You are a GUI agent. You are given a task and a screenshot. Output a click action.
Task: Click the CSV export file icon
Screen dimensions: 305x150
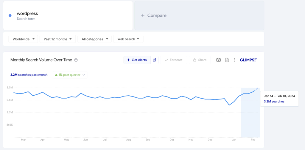tap(227, 60)
